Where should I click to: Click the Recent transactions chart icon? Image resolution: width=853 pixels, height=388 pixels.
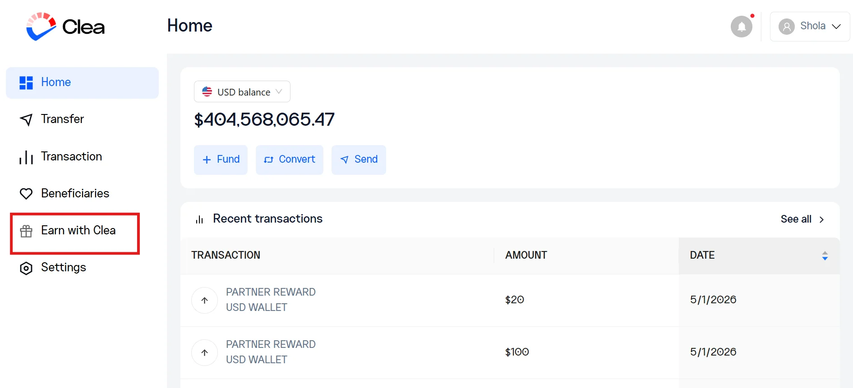coord(199,219)
